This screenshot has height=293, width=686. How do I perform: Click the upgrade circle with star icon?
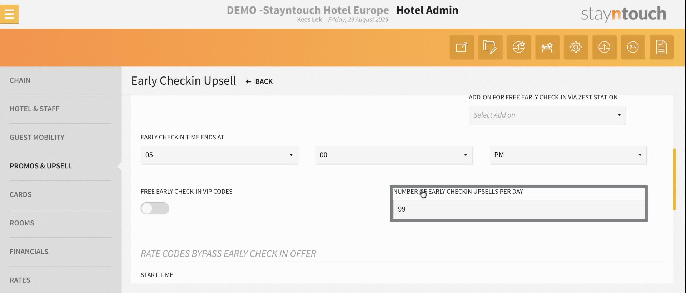519,47
